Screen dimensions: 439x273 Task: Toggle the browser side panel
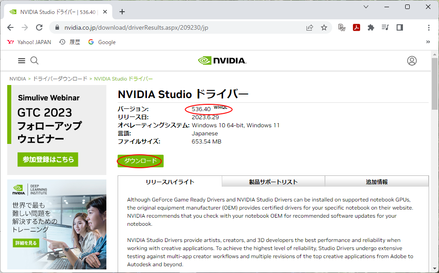tap(399, 27)
